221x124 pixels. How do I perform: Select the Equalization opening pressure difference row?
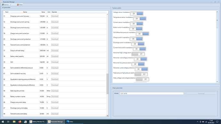pos(55,79)
